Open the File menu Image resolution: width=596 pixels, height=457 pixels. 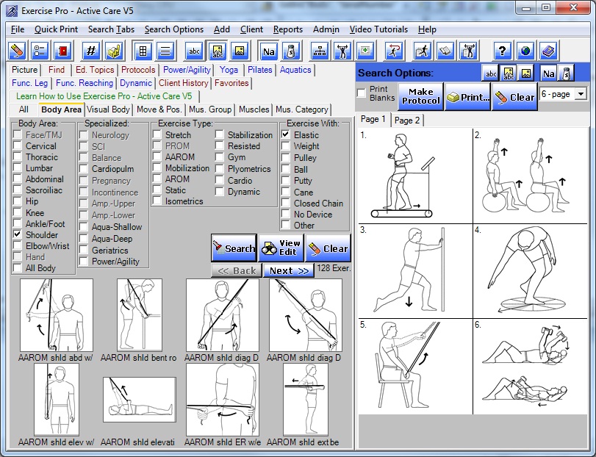coord(18,29)
